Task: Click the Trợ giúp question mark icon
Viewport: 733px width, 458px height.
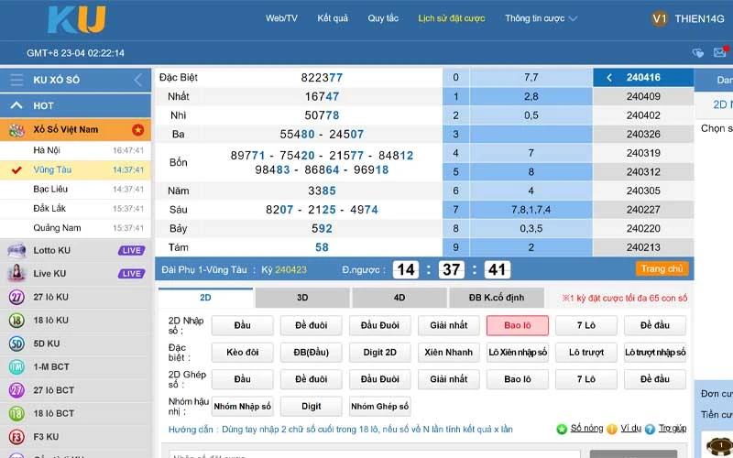Action: coord(650,429)
